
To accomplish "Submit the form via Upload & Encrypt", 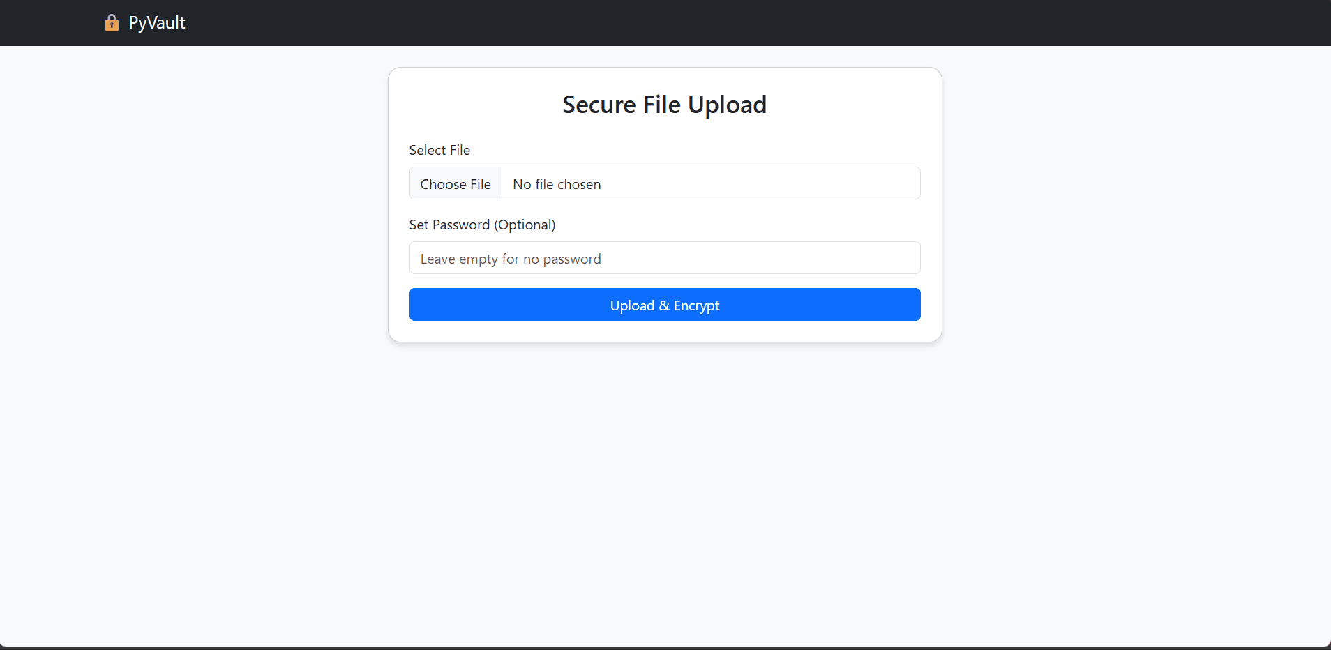I will click(664, 305).
